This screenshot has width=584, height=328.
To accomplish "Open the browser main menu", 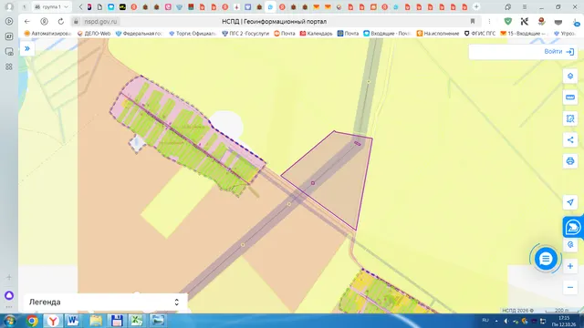I will (525, 6).
